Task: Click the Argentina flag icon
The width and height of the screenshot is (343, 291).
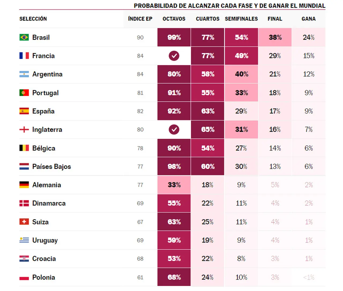Action: [24, 74]
